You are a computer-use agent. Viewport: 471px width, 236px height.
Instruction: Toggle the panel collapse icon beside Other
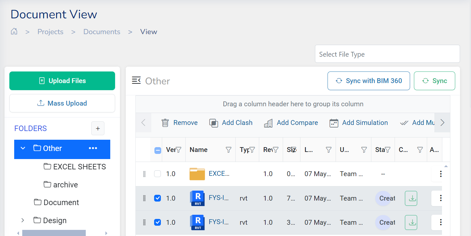click(136, 80)
